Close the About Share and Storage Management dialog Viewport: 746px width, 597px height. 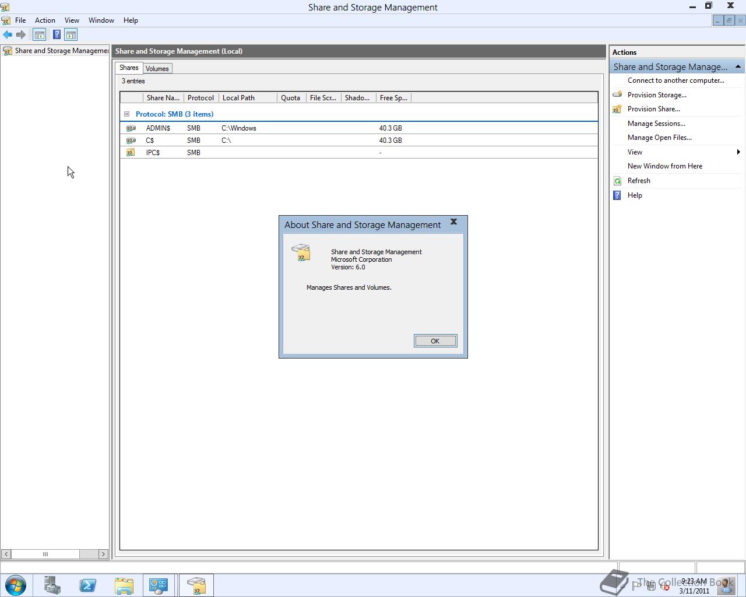(454, 222)
